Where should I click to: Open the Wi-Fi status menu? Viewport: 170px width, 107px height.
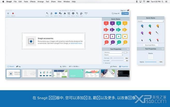click(x=144, y=2)
